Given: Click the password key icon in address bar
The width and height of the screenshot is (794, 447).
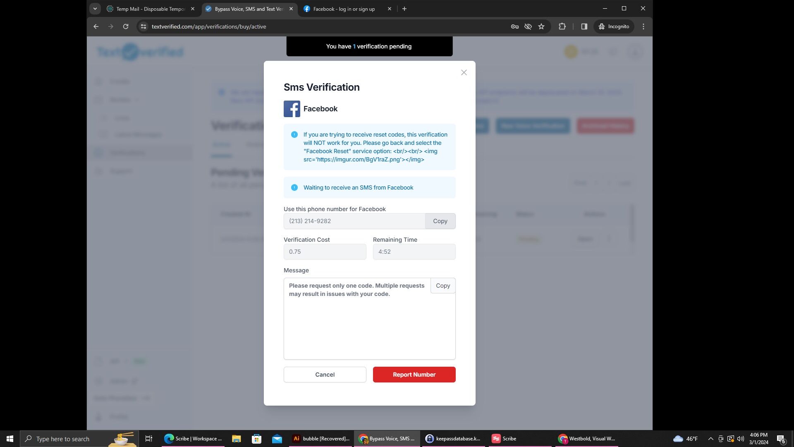Looking at the screenshot, I should click(x=514, y=26).
